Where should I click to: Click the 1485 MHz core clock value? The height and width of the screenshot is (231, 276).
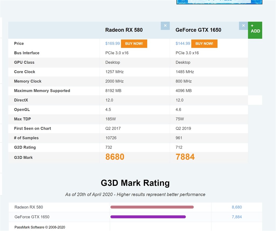point(185,72)
